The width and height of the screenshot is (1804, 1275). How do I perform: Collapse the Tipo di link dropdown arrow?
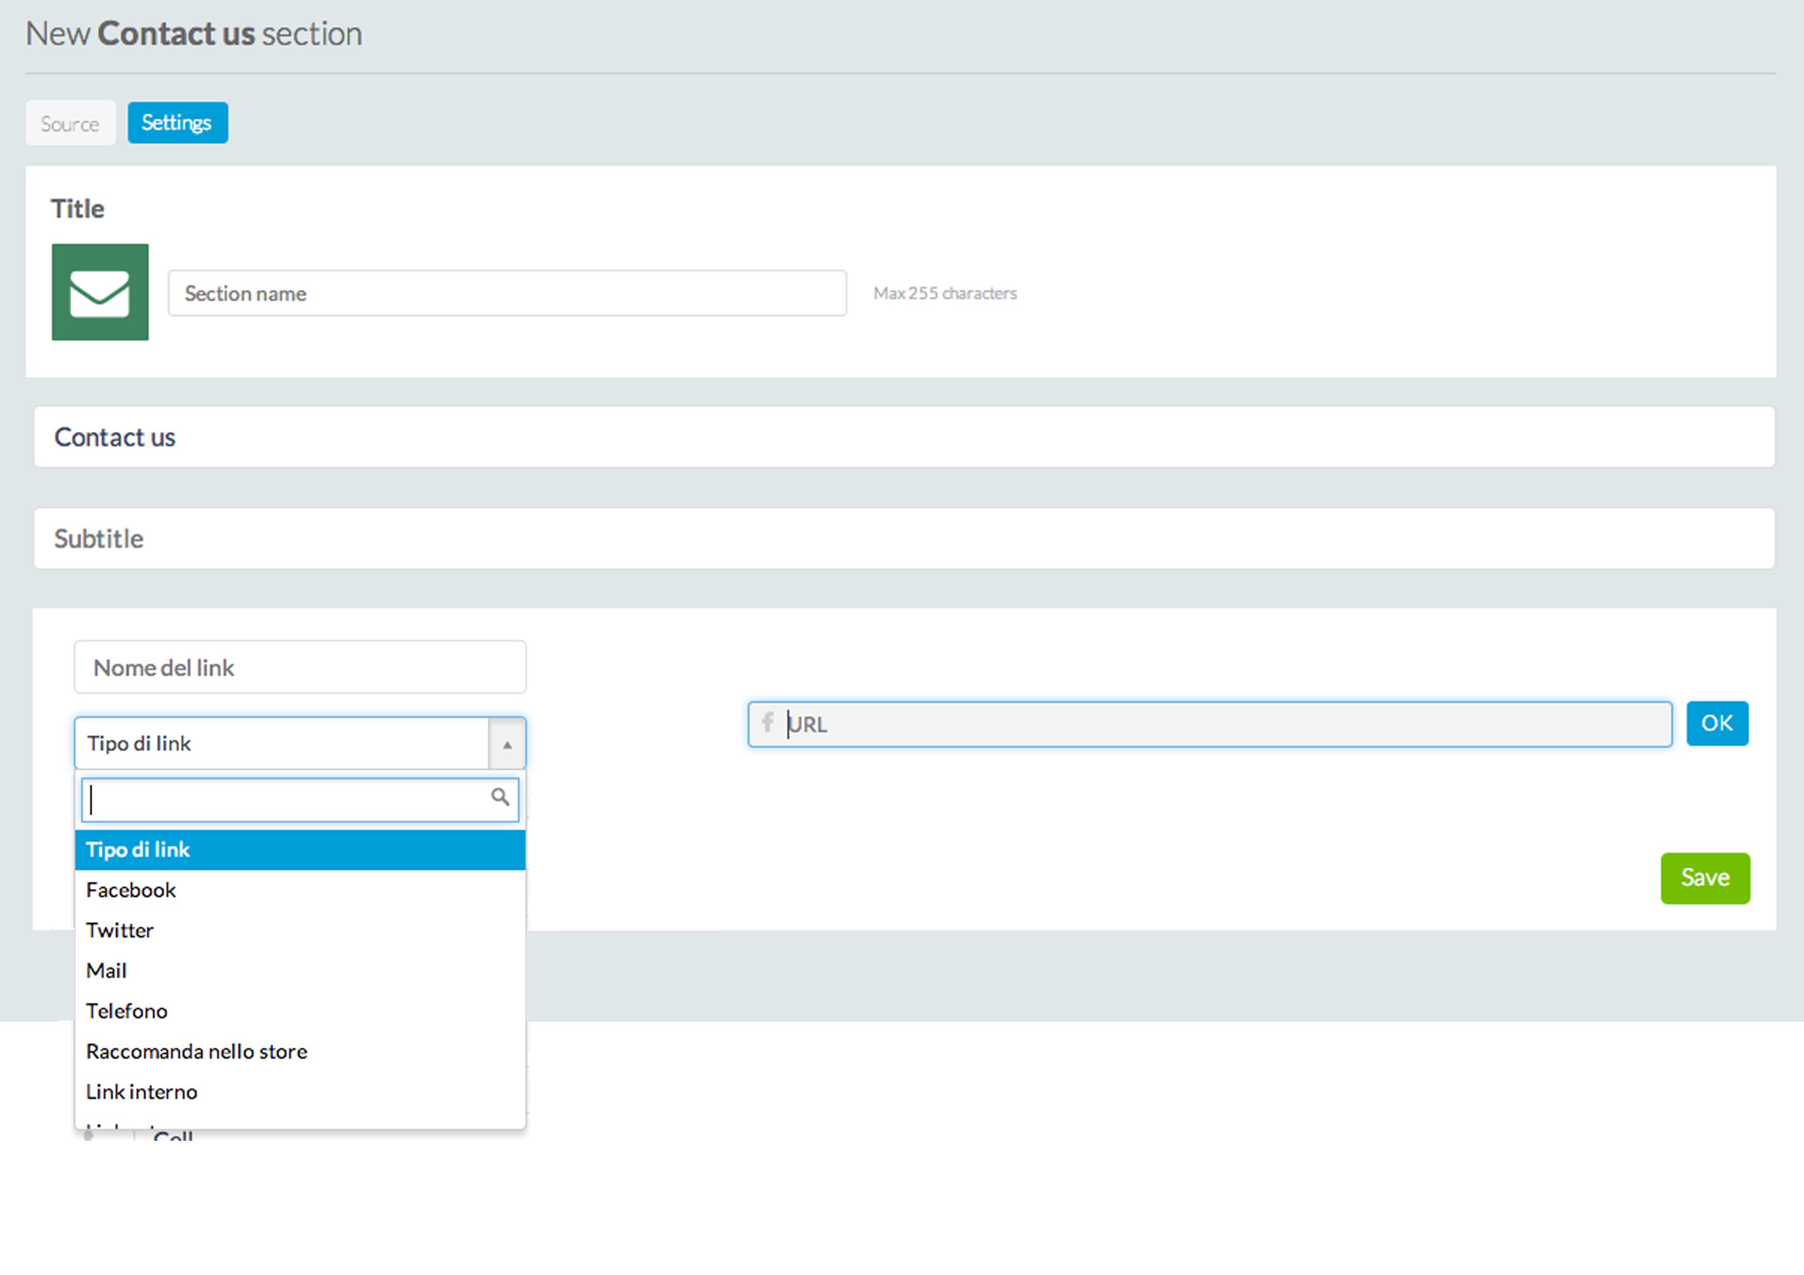click(x=507, y=743)
